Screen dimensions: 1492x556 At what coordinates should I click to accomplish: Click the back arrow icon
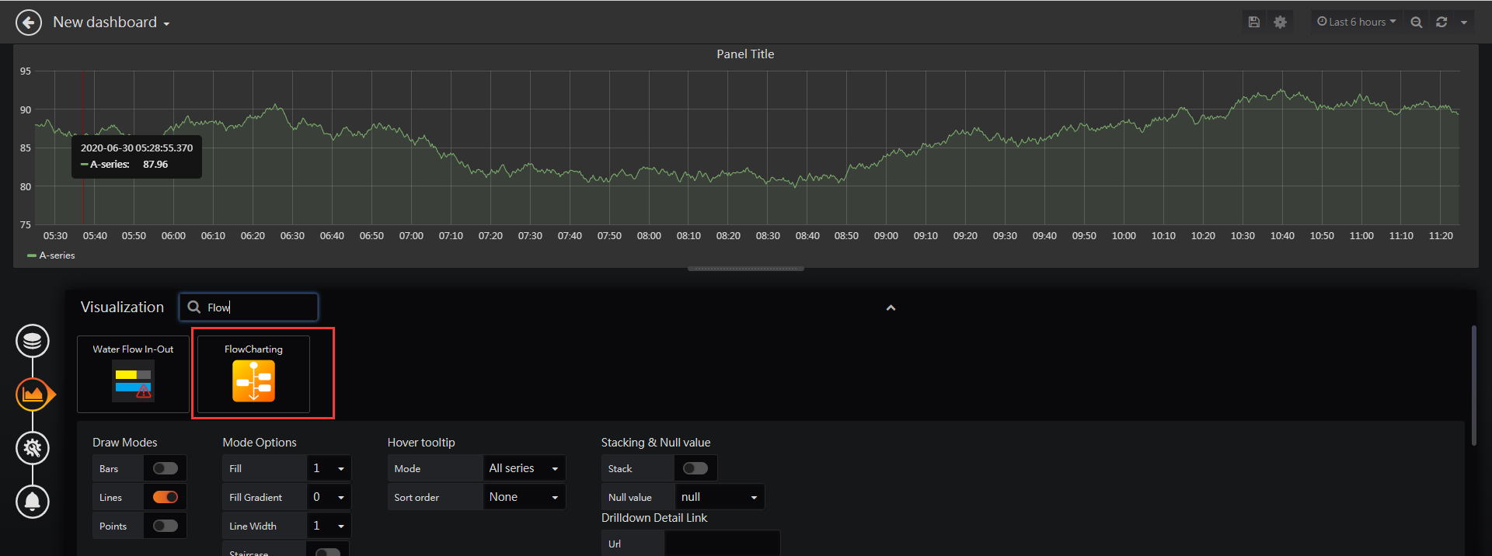click(29, 23)
